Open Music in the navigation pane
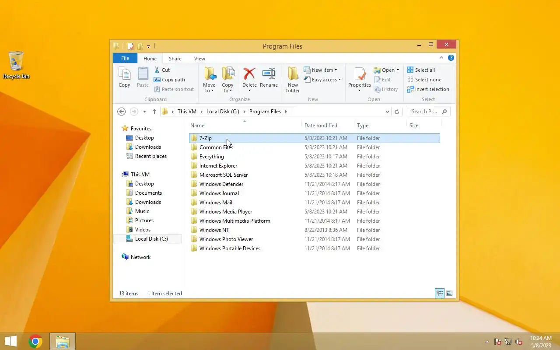This screenshot has width=560, height=350. [x=142, y=211]
